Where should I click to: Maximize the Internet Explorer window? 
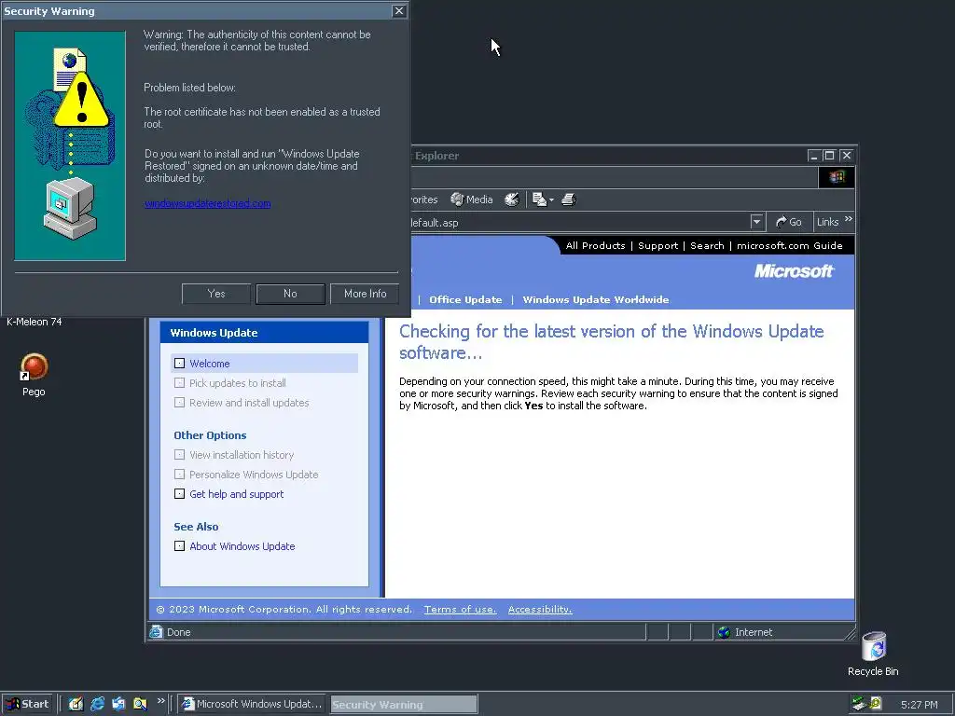click(x=829, y=156)
